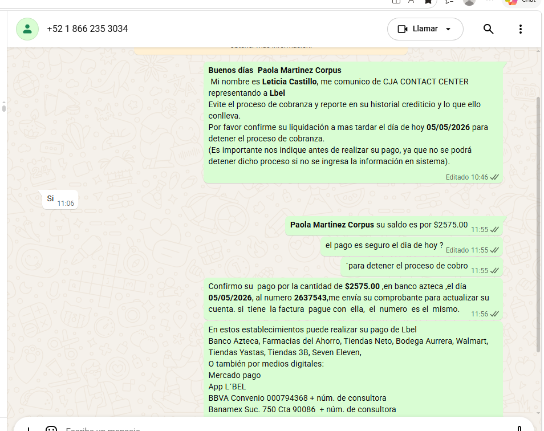Click the line "Banamex Suc. 750 Cta 90086"
This screenshot has width=544, height=431.
[302, 409]
